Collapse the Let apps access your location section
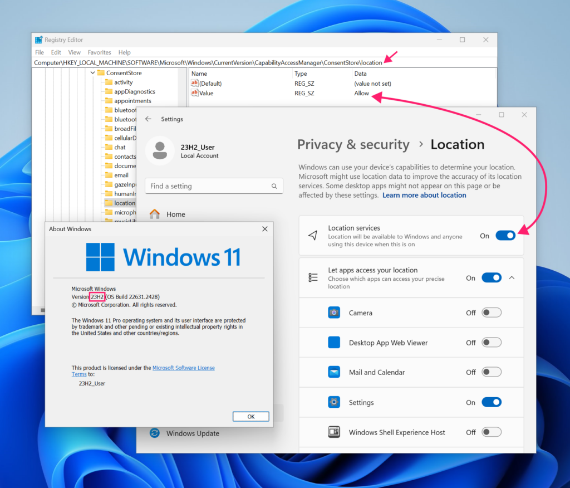 [x=512, y=277]
